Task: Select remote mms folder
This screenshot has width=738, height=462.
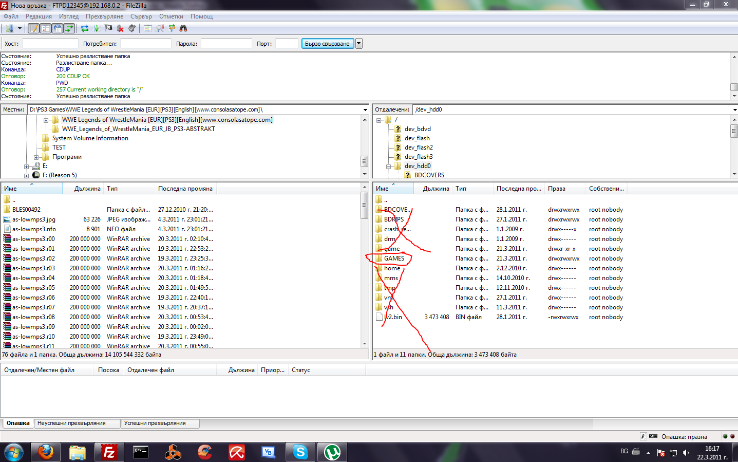Action: 391,278
